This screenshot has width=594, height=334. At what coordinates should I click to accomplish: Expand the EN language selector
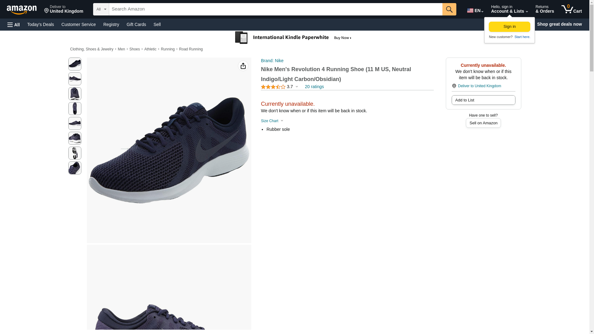click(475, 10)
